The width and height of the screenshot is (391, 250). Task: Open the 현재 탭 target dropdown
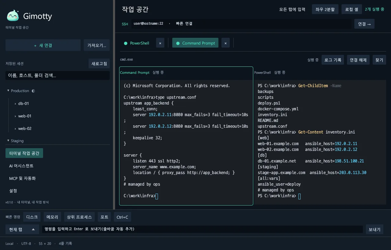[22, 229]
